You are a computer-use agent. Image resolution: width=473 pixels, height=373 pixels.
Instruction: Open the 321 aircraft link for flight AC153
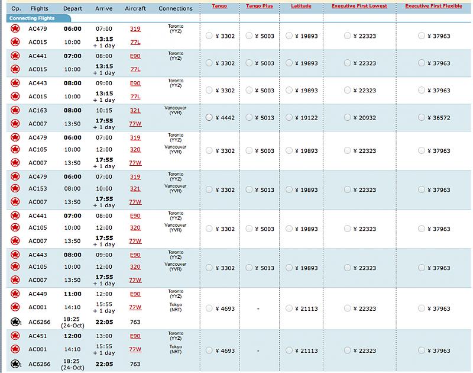[x=135, y=189]
